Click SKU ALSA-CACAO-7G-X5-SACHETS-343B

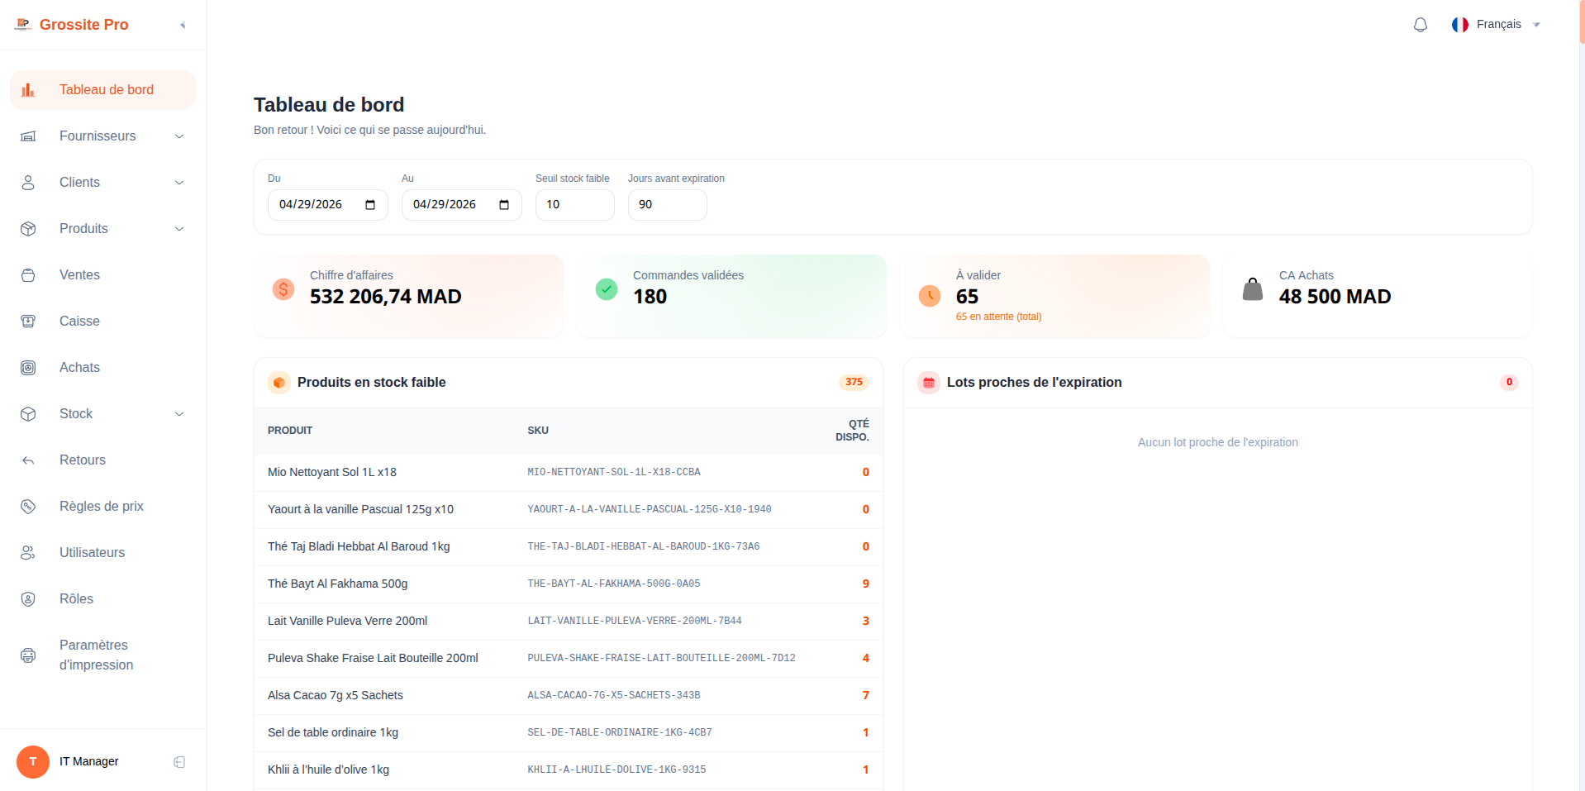click(614, 696)
